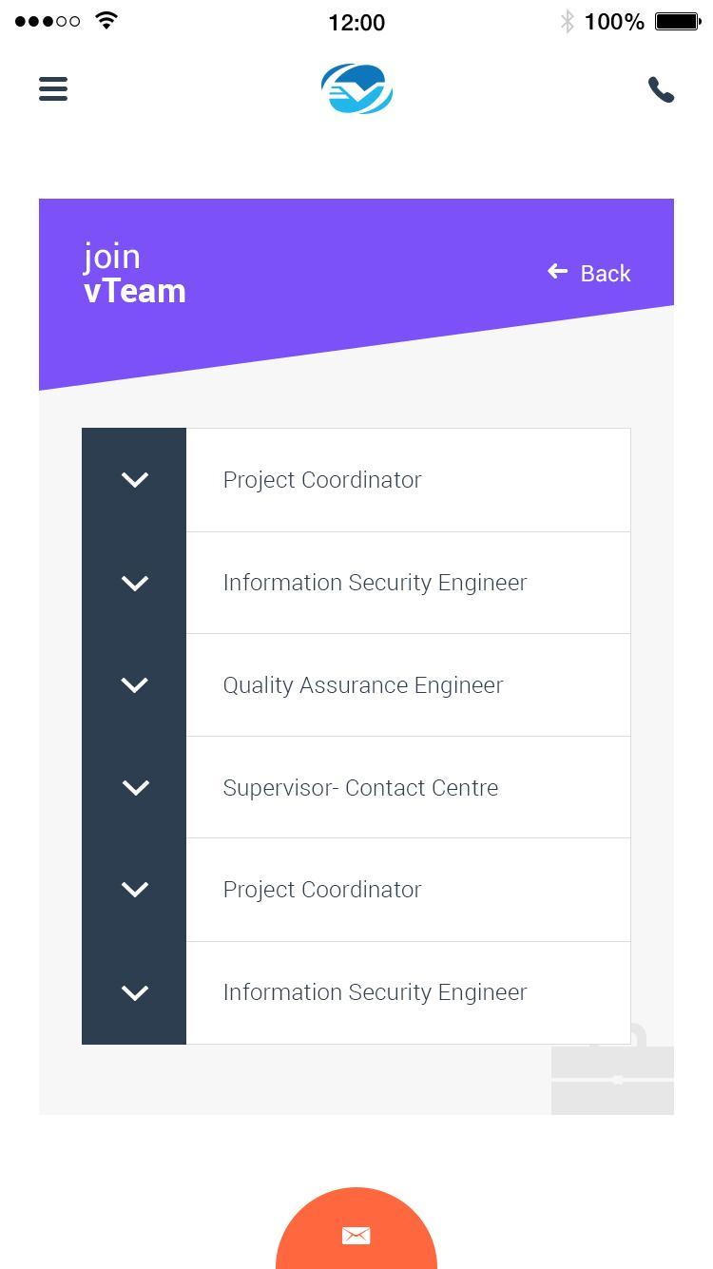Screen dimensions: 713x1269
Task: Expand chevron for last Information Security Engineer
Action: [135, 992]
